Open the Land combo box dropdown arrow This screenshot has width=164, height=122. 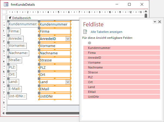68,82
